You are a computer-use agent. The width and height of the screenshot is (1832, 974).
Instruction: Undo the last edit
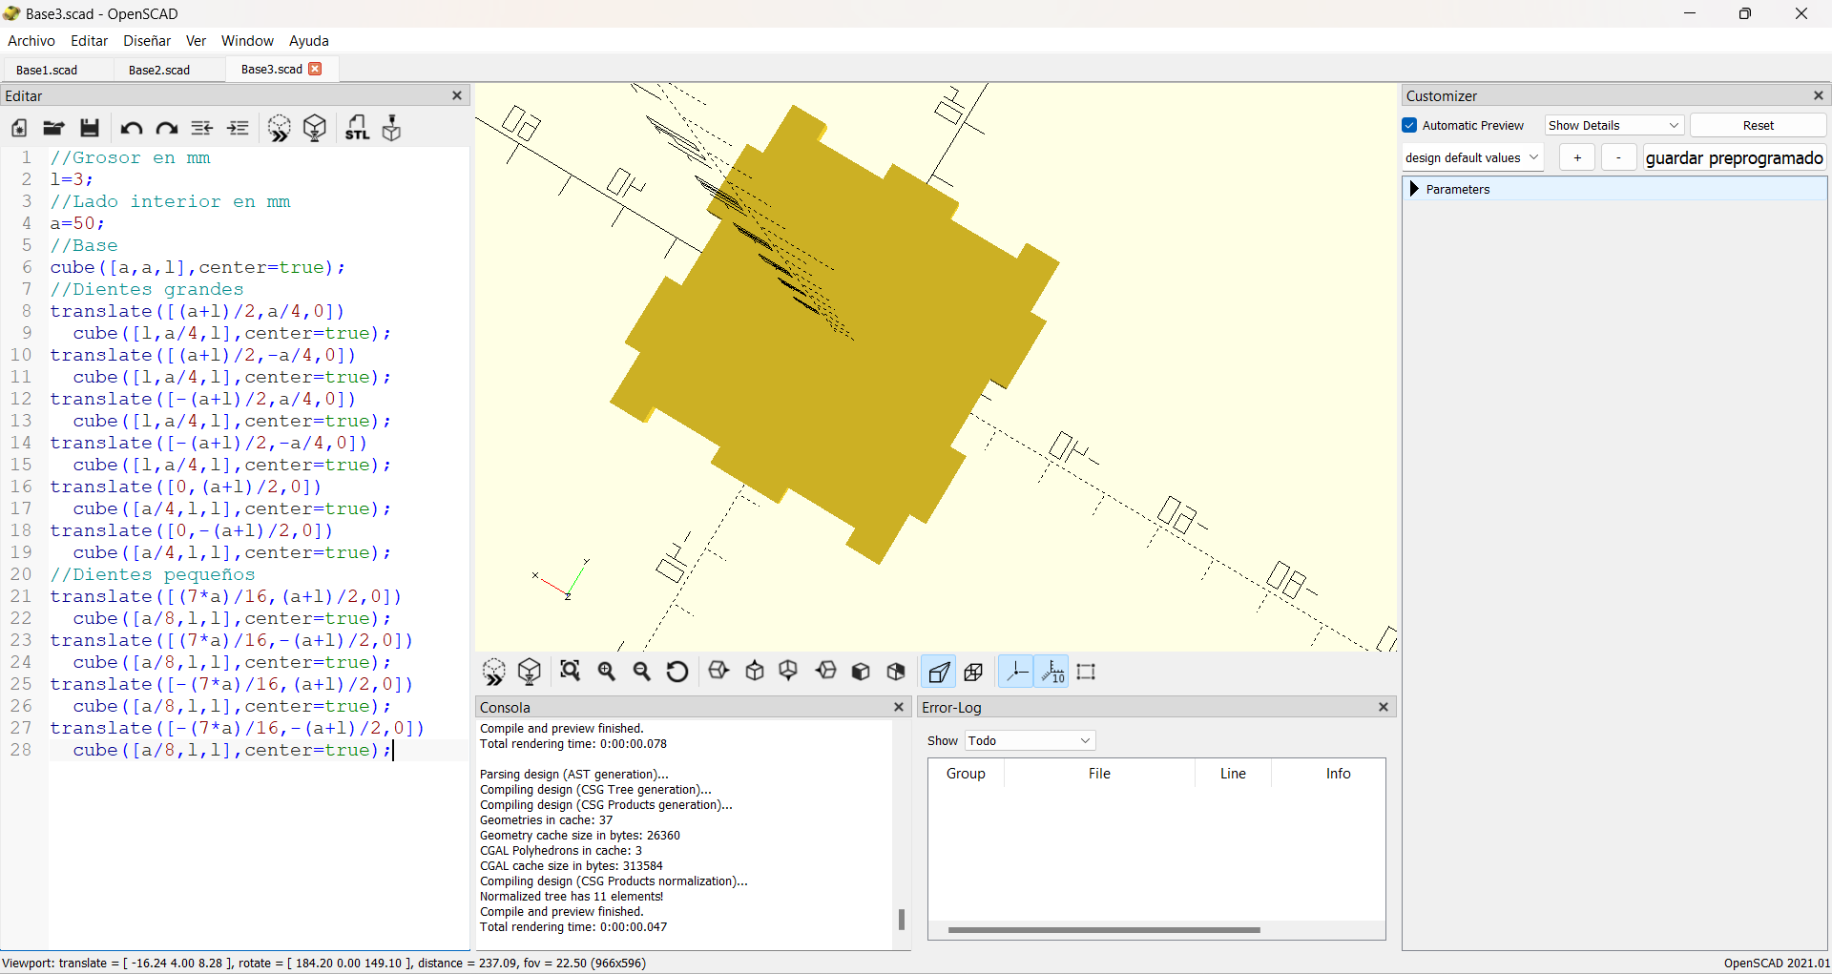tap(132, 128)
